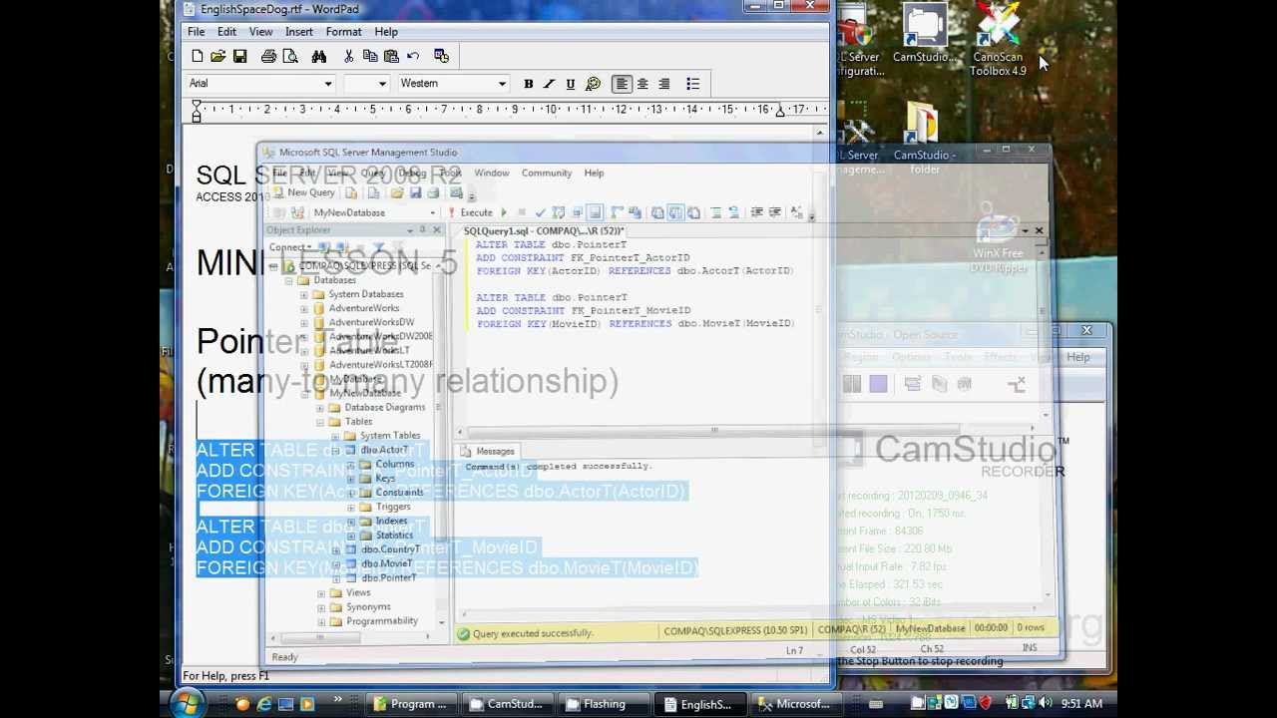Click New document icon in WordPad toolbar
Viewport: 1277px width, 718px height.
197,57
